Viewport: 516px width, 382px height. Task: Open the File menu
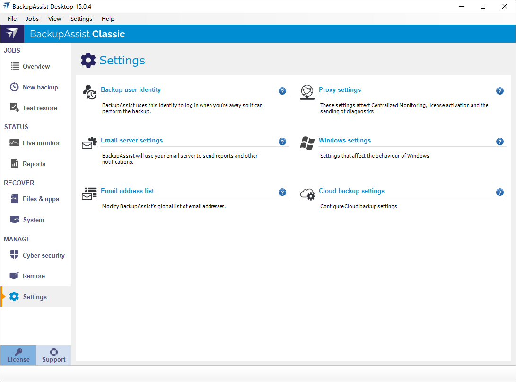tap(12, 19)
